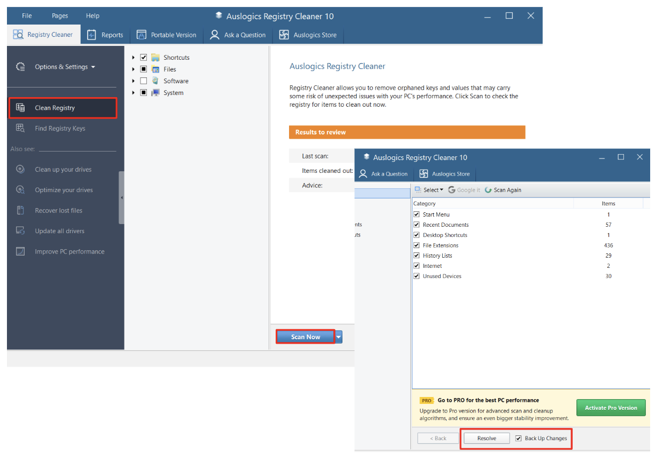The image size is (671, 461).
Task: Switch to the Reports tab
Action: 105,34
